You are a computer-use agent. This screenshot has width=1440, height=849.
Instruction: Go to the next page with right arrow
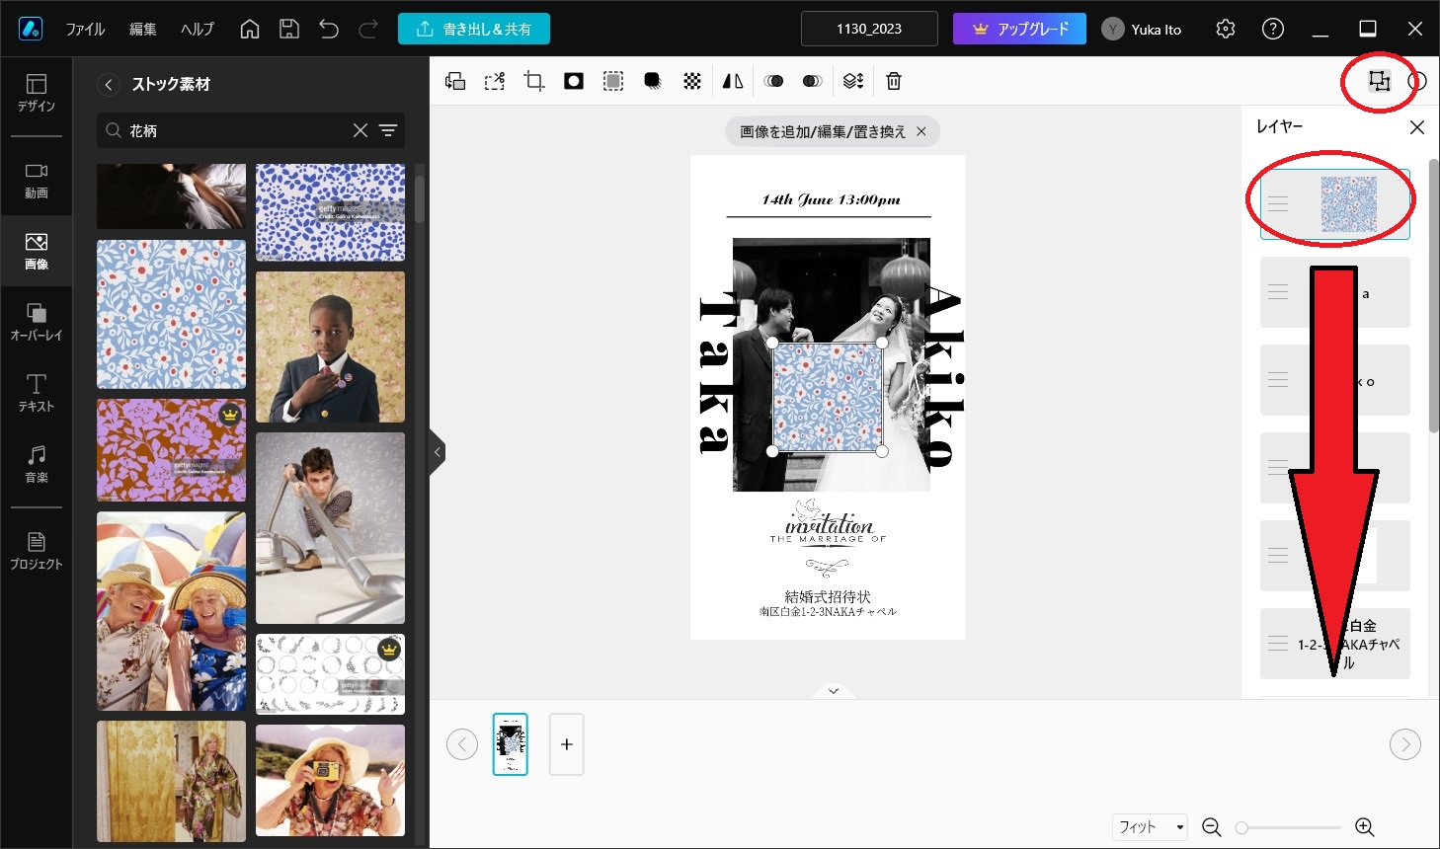(1405, 744)
